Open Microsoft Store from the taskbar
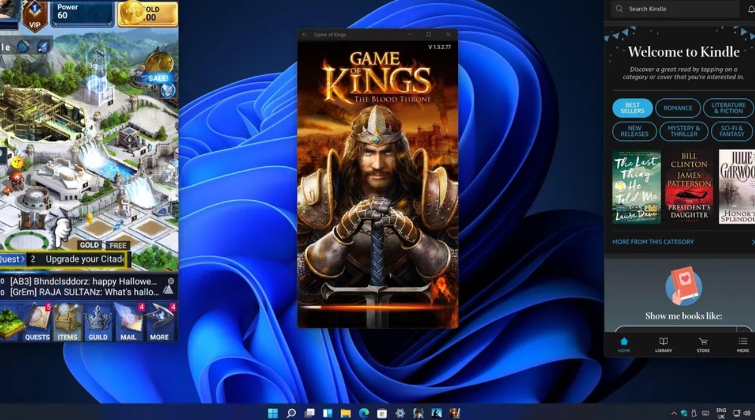The image size is (755, 420). (382, 413)
